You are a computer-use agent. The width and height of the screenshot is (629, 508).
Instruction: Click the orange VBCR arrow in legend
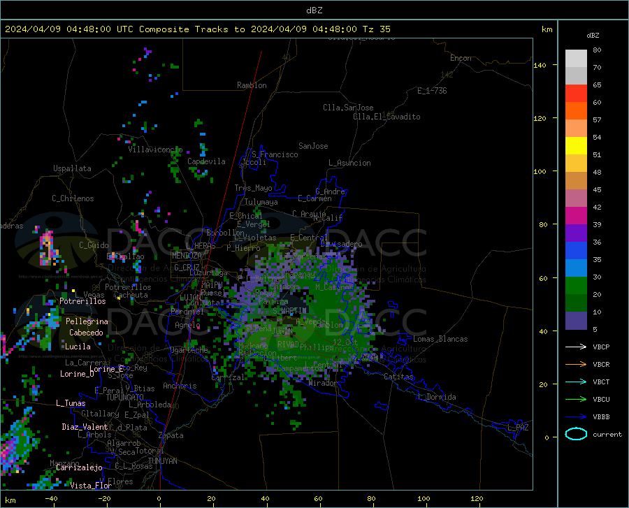pos(576,365)
